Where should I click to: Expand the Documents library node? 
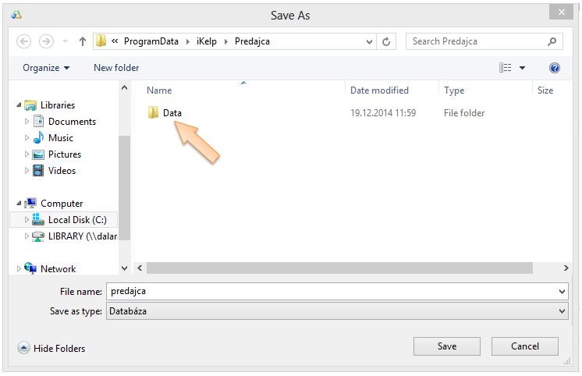[27, 122]
